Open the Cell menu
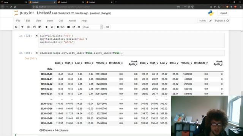Image resolution: width=243 pixels, height=136 pixels. 61,21
